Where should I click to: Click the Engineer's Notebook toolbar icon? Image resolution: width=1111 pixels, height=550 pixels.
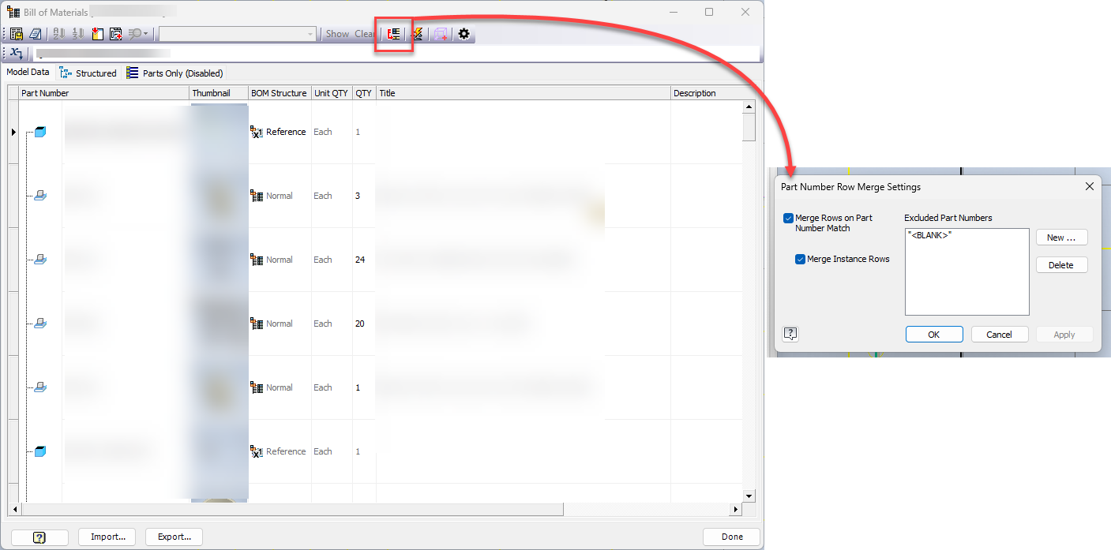click(36, 33)
